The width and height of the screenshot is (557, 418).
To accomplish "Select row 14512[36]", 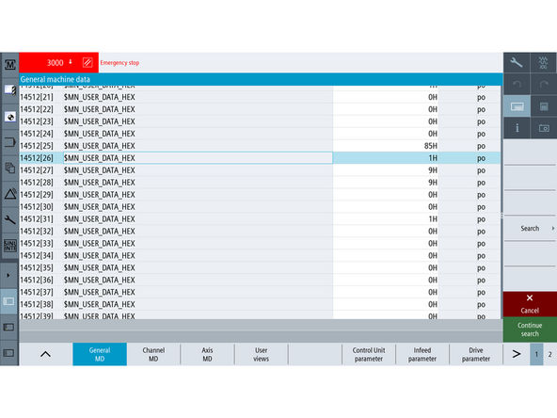I will pos(260,281).
